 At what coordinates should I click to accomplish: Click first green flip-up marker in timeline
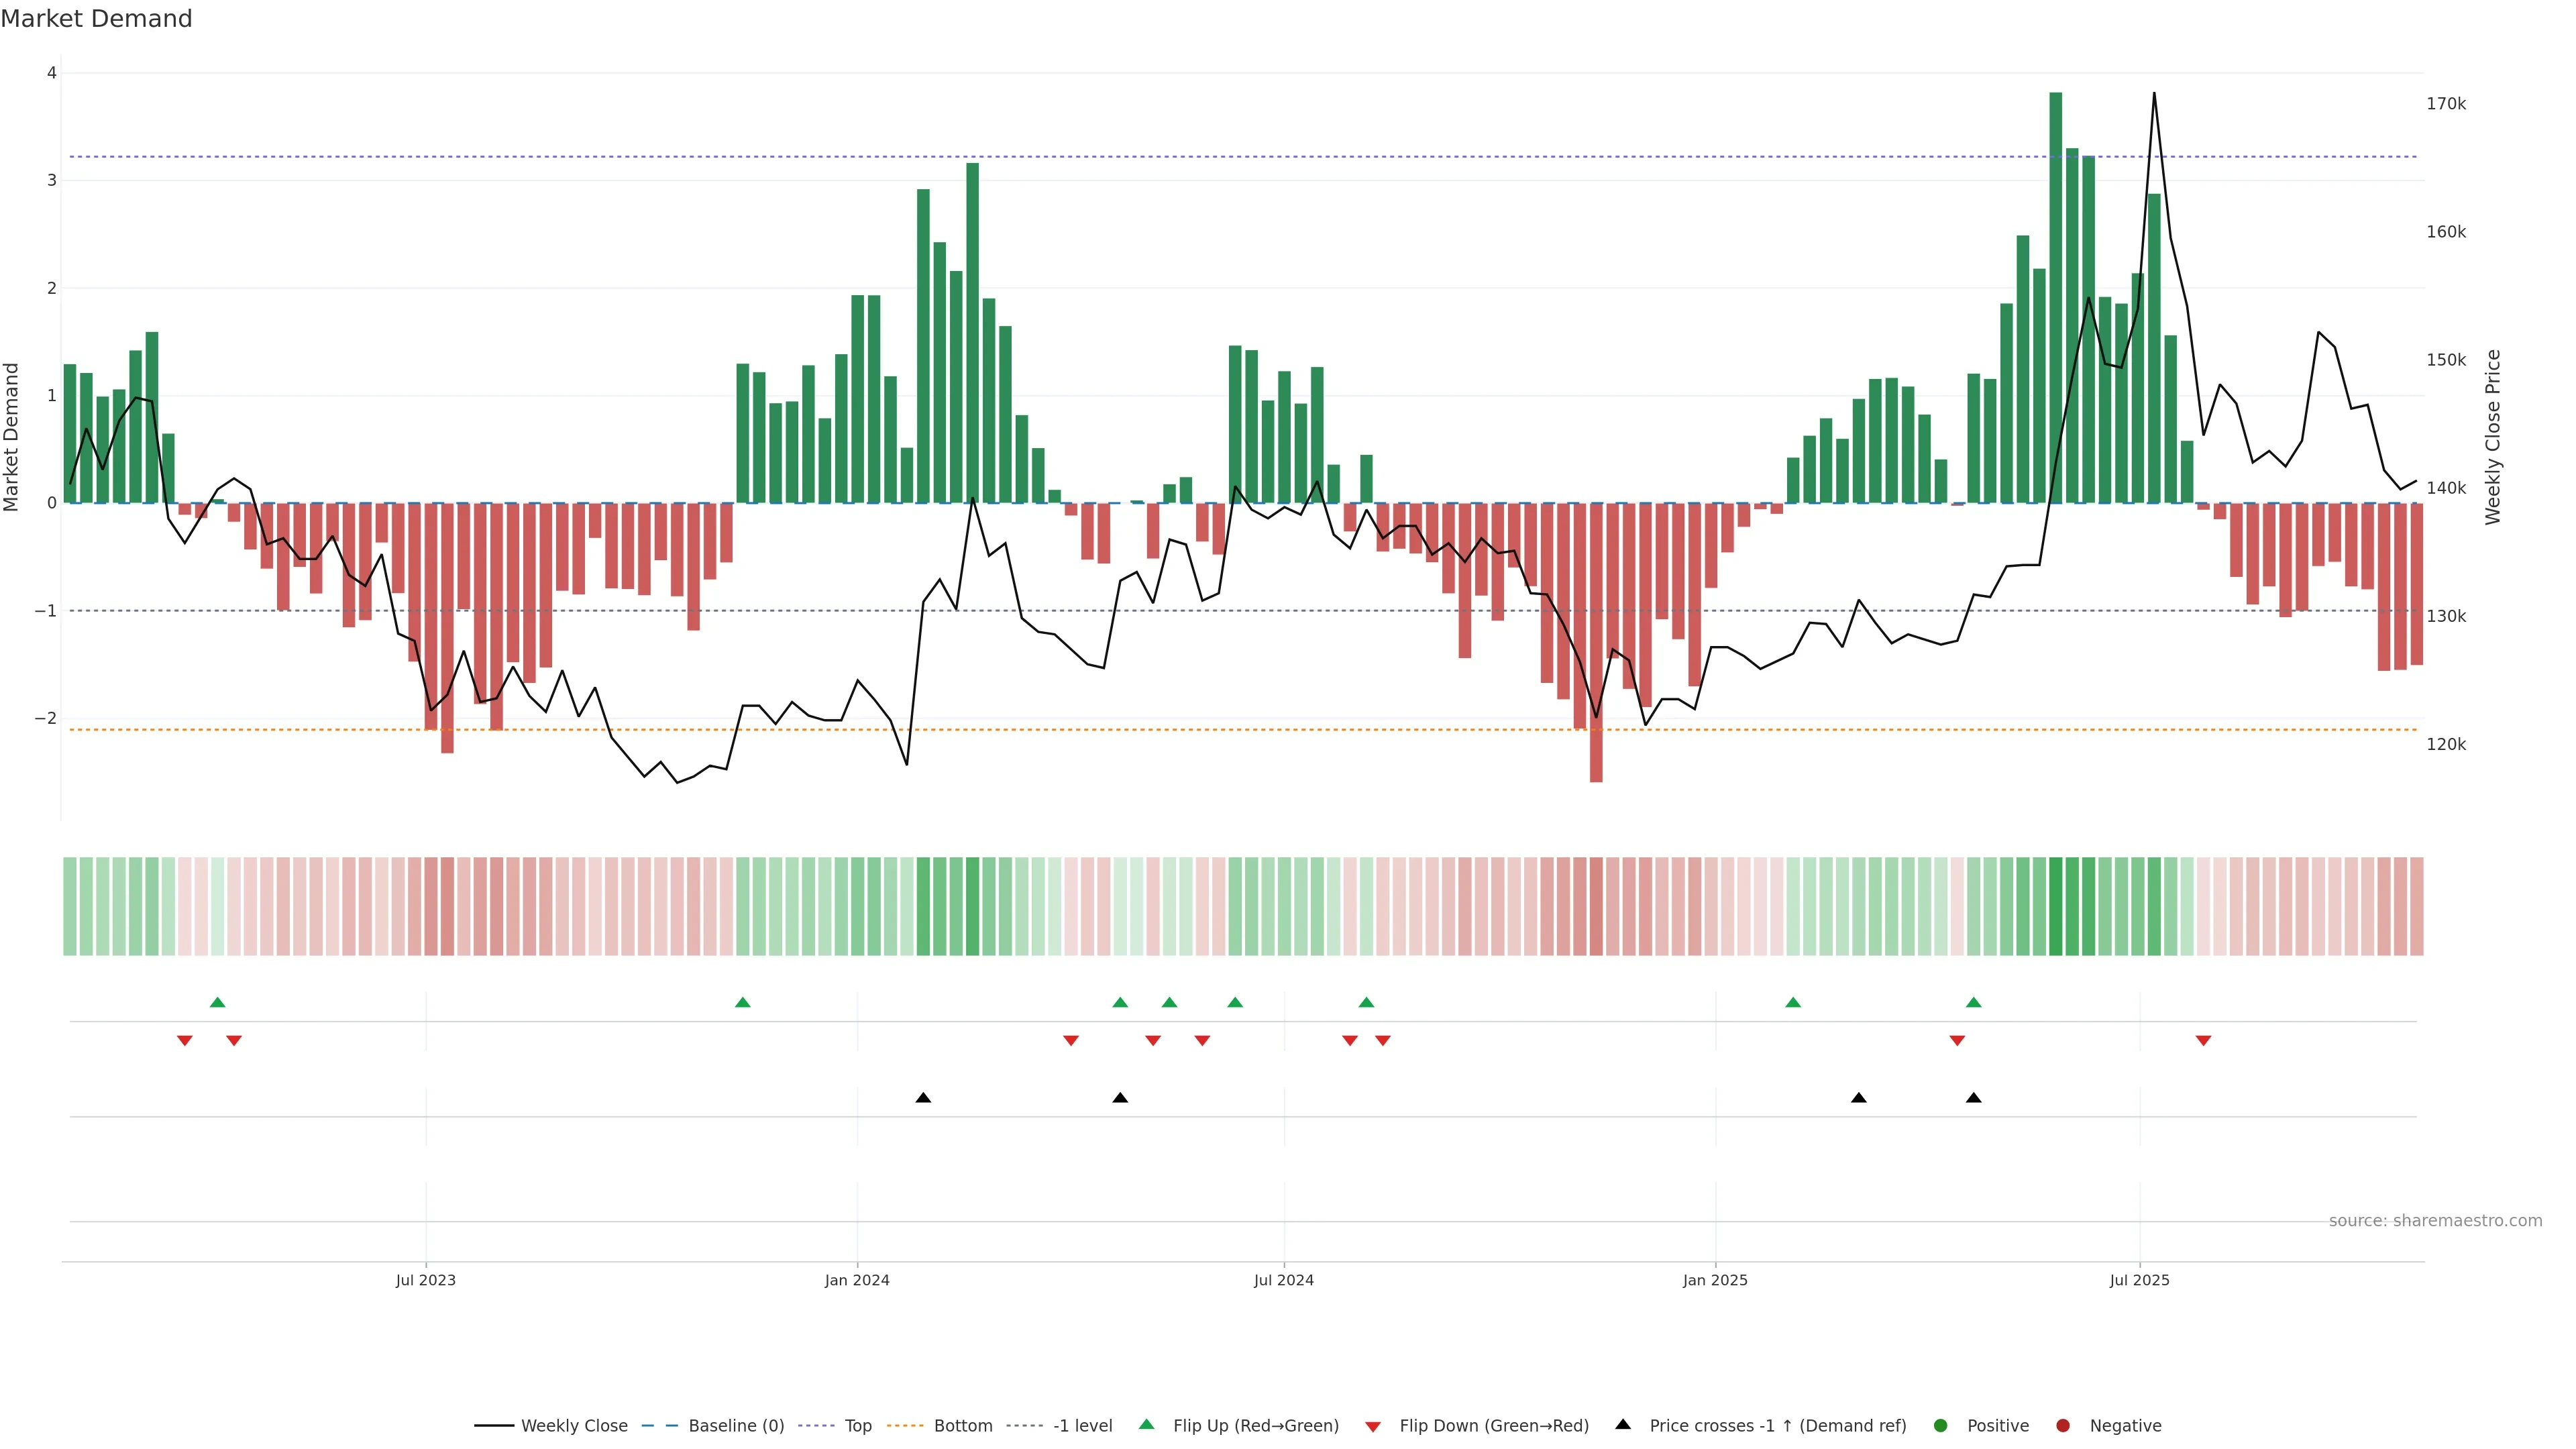click(217, 1002)
